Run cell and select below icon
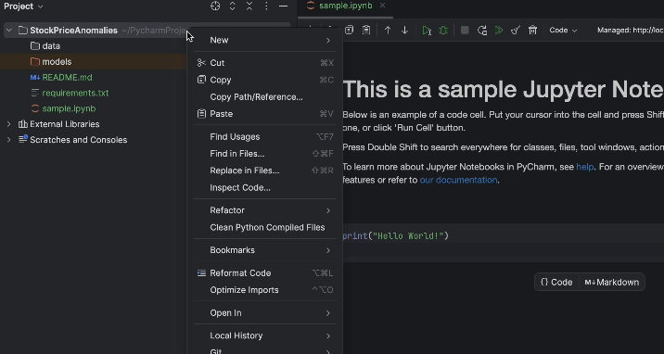 pyautogui.click(x=427, y=30)
